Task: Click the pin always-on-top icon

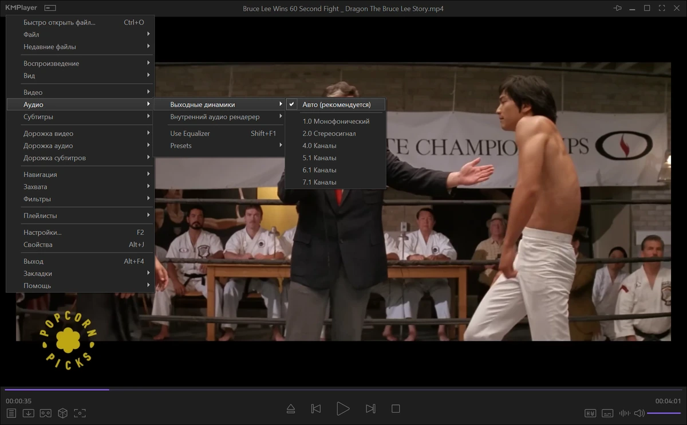Action: click(618, 8)
